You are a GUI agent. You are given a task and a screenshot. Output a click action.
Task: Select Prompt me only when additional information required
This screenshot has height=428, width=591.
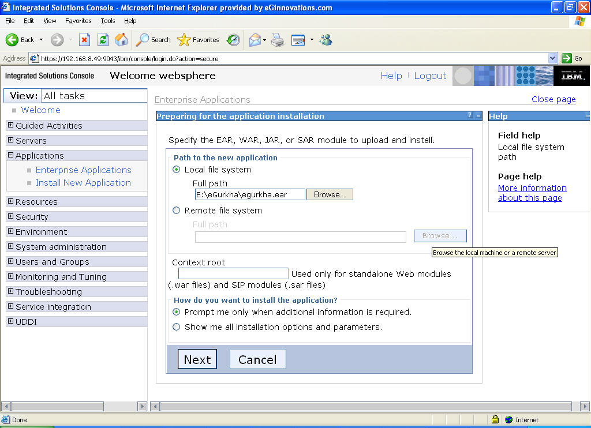pos(176,312)
